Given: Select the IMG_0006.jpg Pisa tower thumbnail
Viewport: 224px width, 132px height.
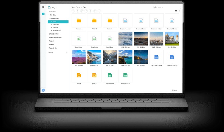Looking at the screenshot, I should click(x=172, y=39).
